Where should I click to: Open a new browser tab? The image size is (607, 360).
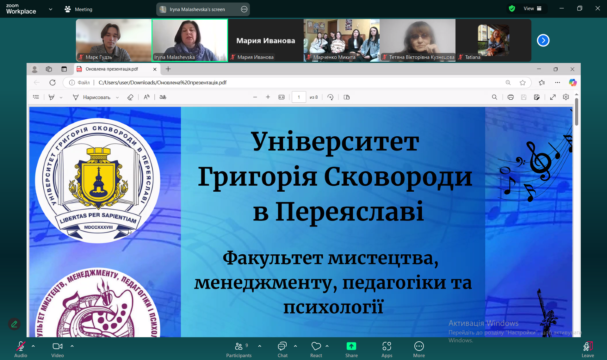pos(168,69)
